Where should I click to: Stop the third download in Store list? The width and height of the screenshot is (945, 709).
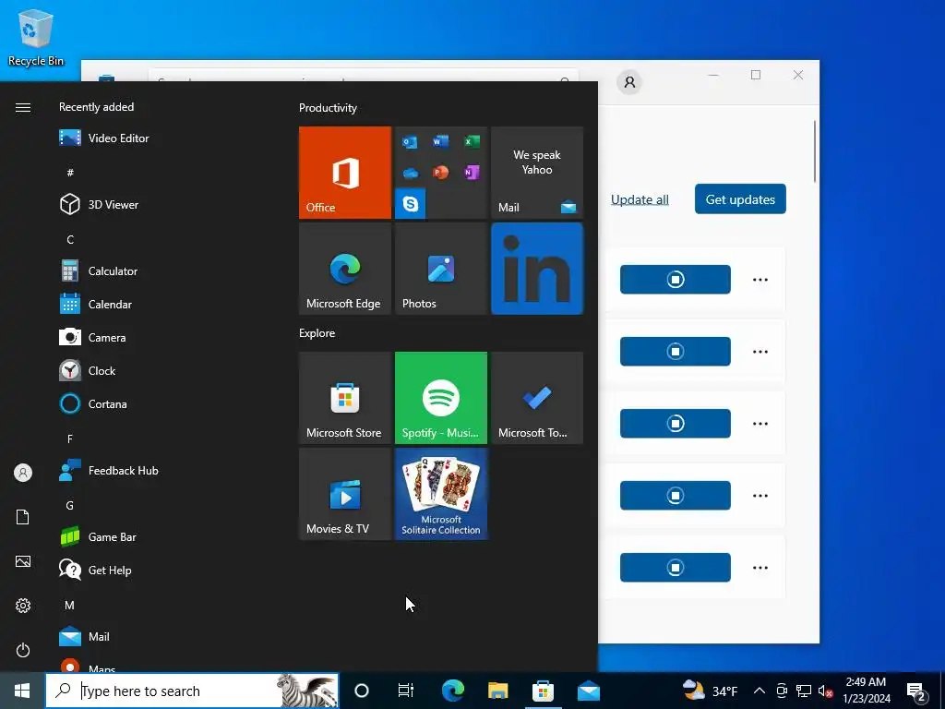point(675,423)
